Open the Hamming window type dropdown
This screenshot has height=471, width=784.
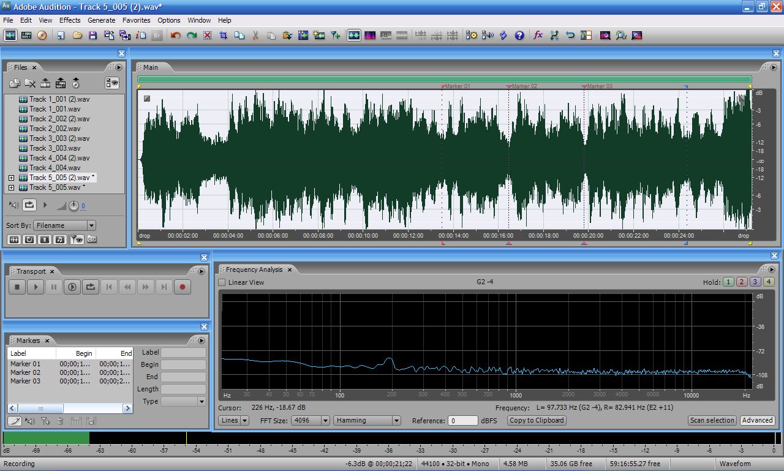(x=367, y=420)
